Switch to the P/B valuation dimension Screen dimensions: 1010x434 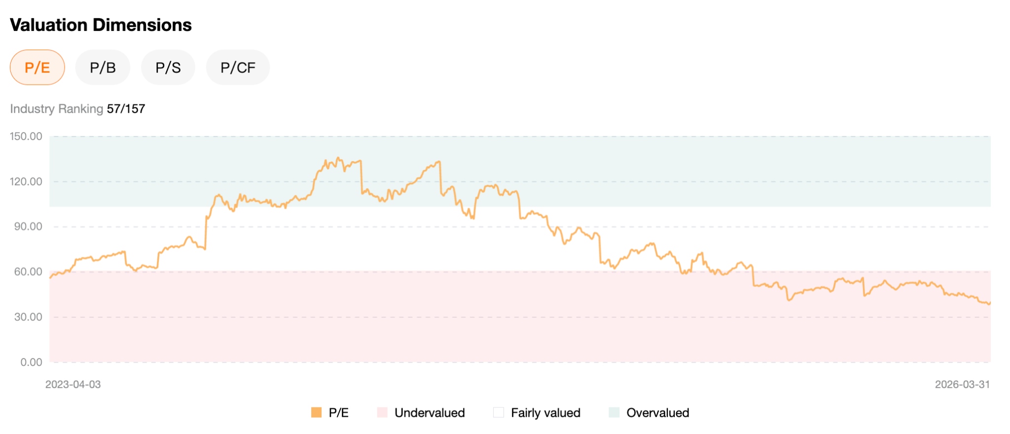coord(103,67)
